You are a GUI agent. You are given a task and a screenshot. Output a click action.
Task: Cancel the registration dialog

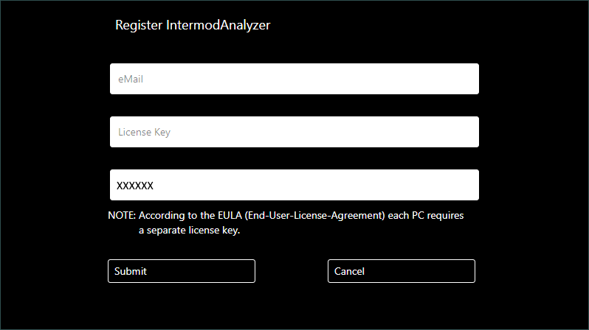click(x=401, y=271)
